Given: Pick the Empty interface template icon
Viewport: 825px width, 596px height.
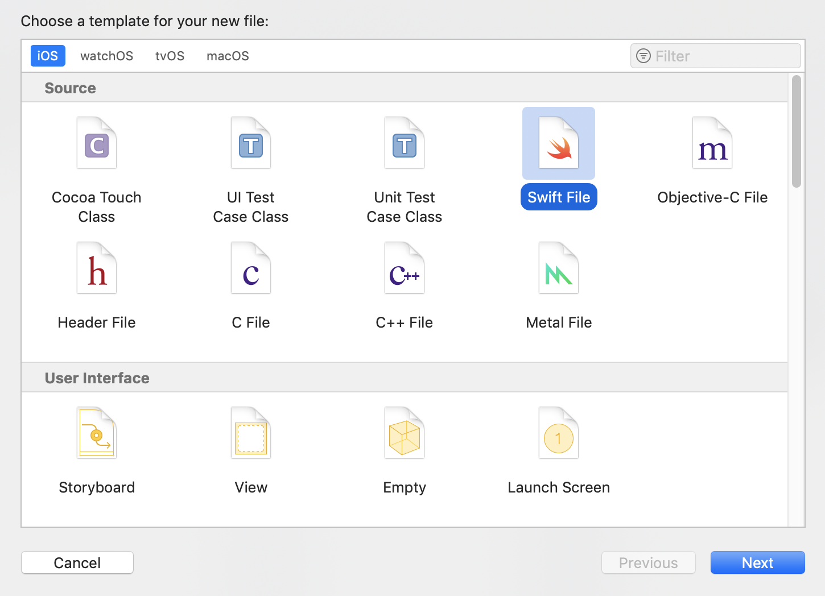Looking at the screenshot, I should click(405, 433).
